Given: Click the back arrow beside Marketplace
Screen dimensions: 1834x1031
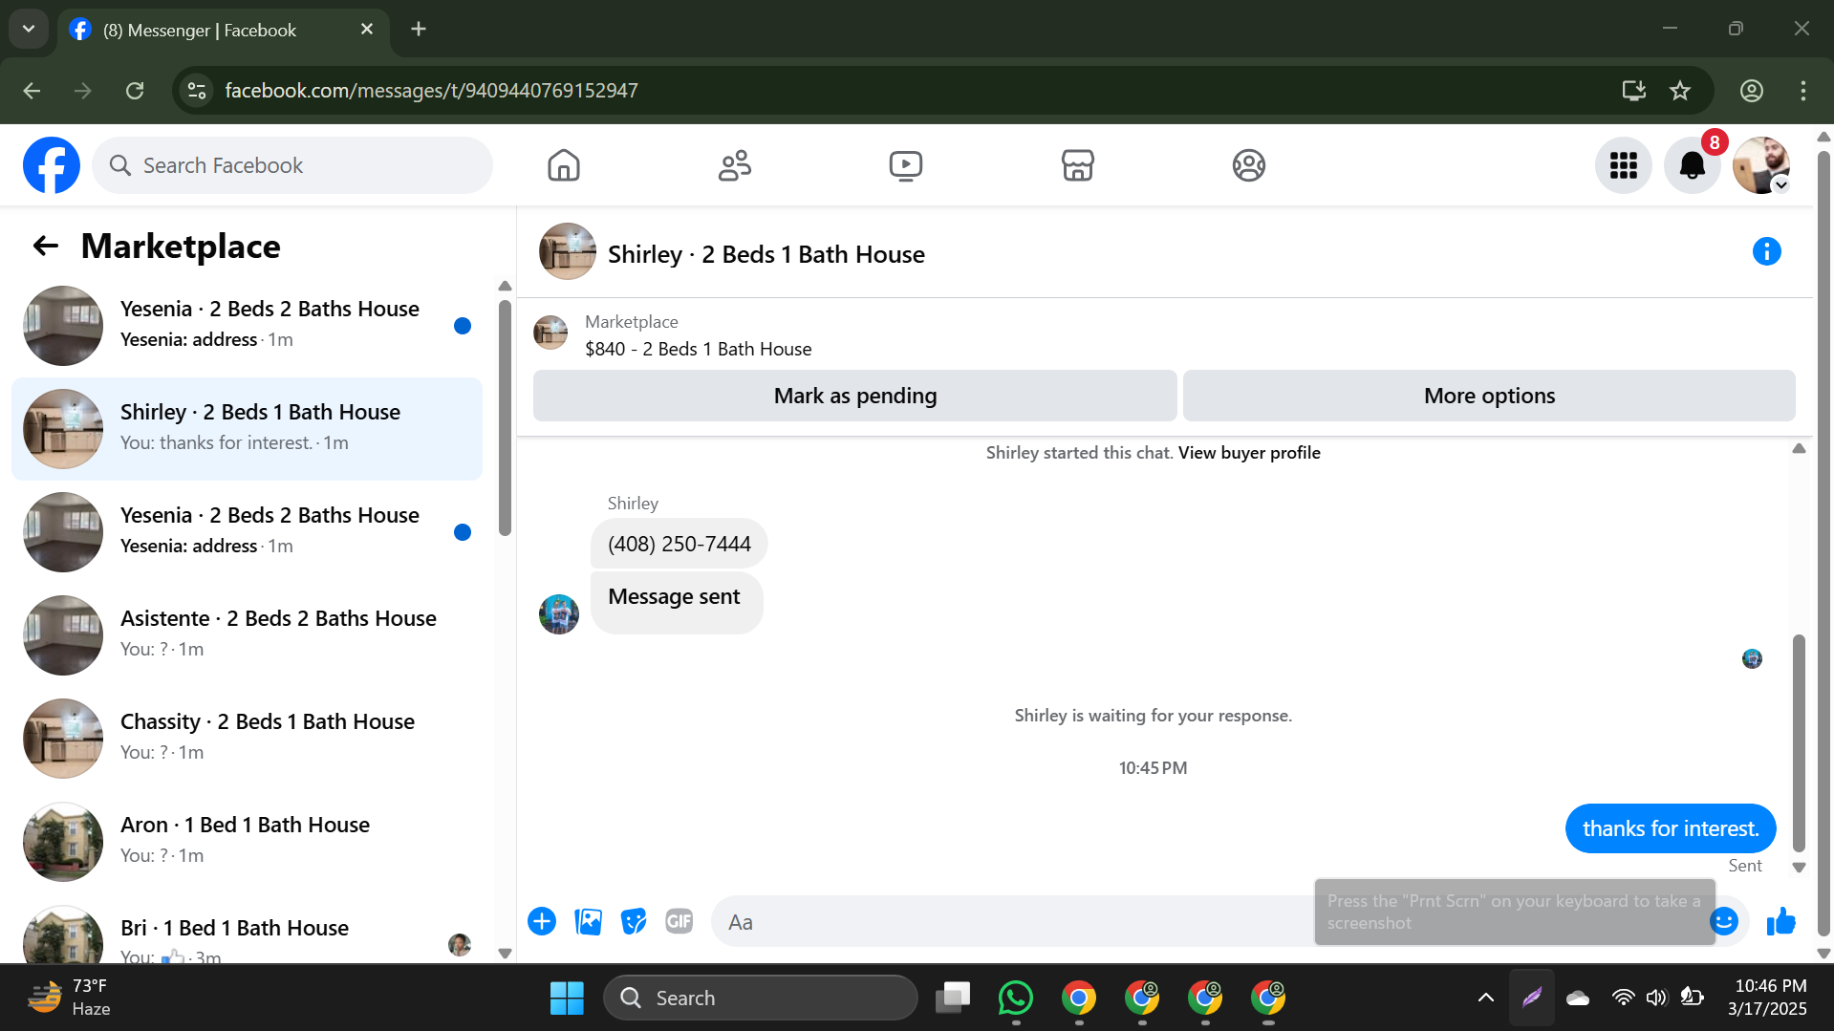Looking at the screenshot, I should click(46, 247).
